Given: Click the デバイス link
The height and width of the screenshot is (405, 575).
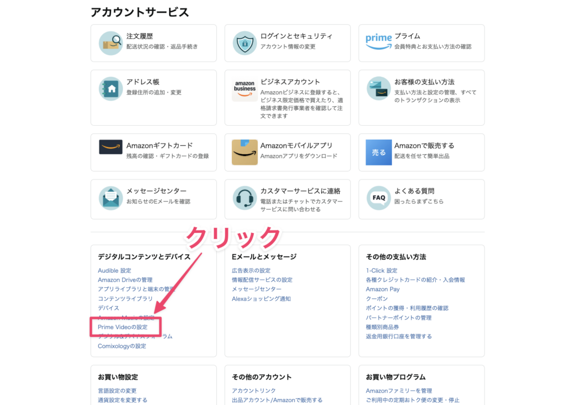Looking at the screenshot, I should (x=108, y=308).
